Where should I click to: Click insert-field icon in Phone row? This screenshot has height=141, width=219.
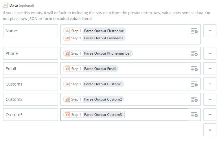194,53
